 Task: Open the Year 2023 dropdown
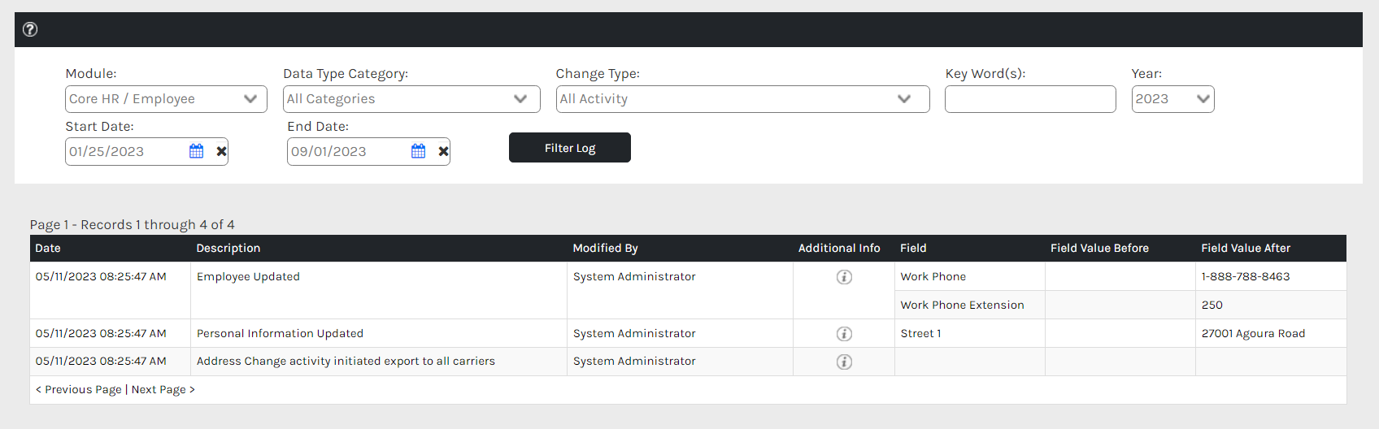1172,99
